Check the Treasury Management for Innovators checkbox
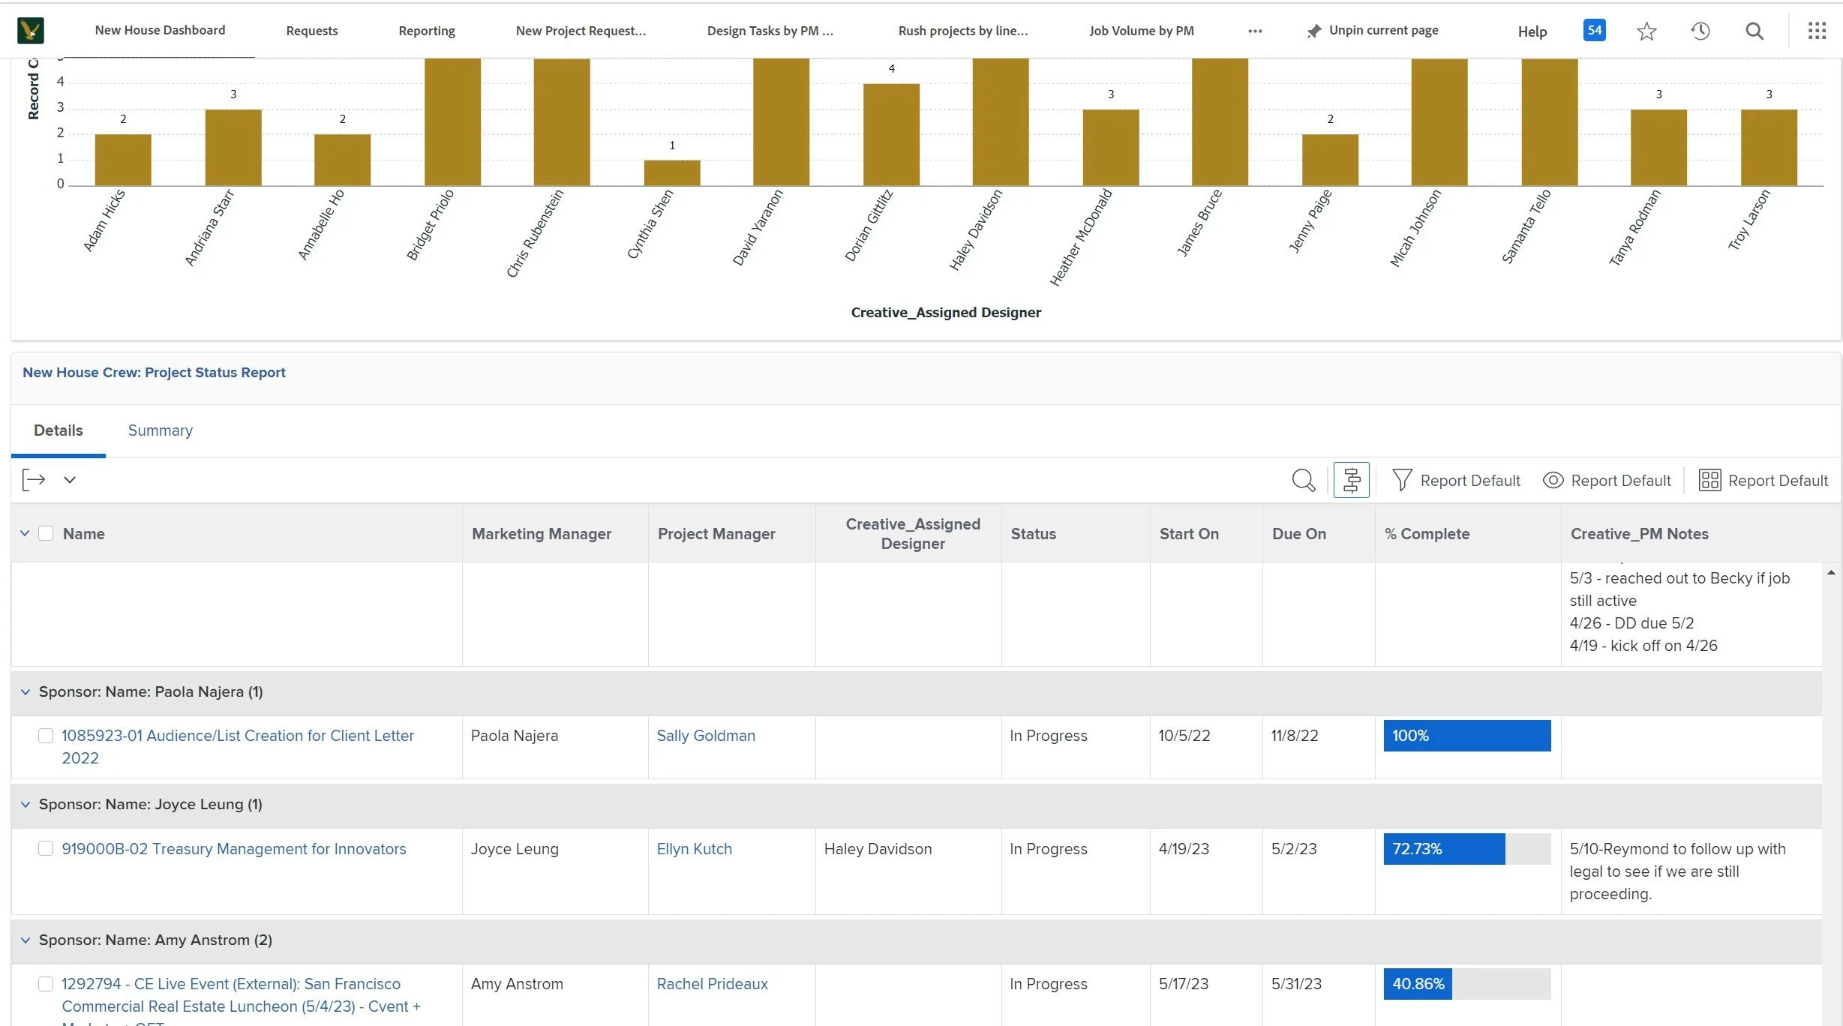 (x=46, y=848)
